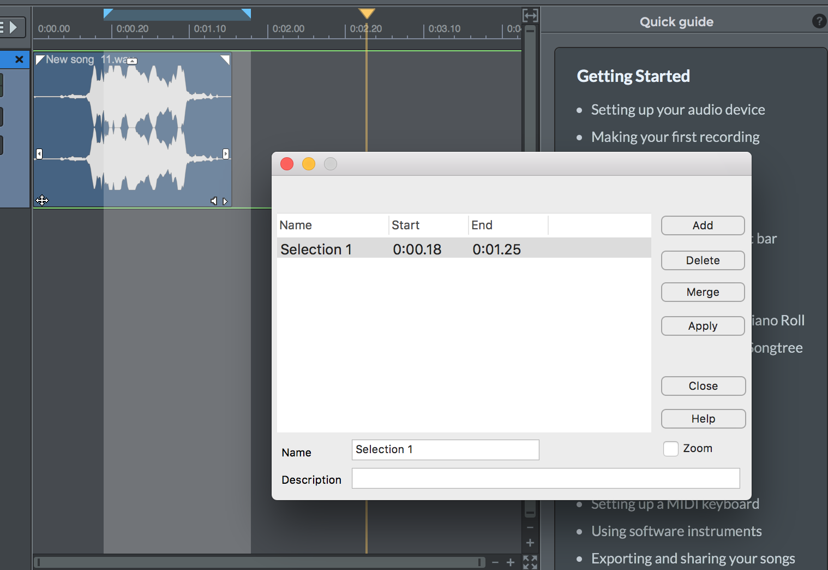Click the fit-width icon above vertical scrollbar

530,16
